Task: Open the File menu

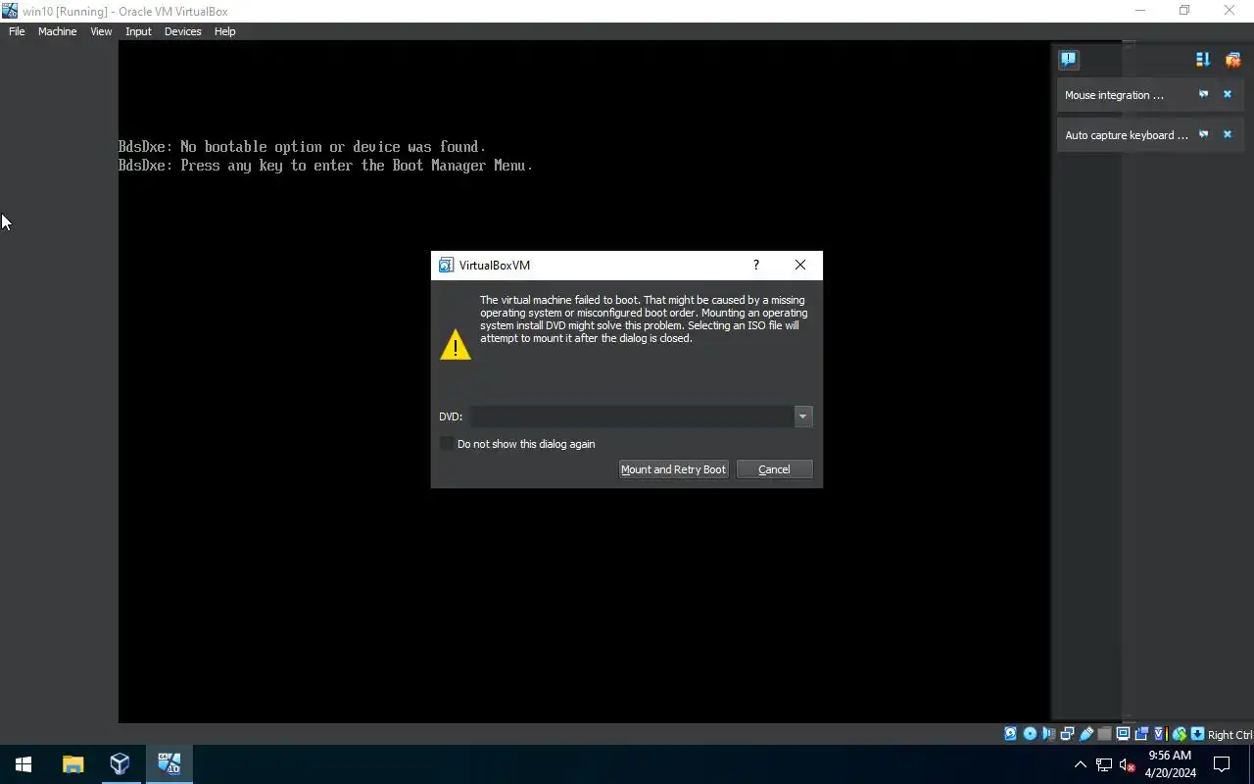Action: [x=17, y=31]
